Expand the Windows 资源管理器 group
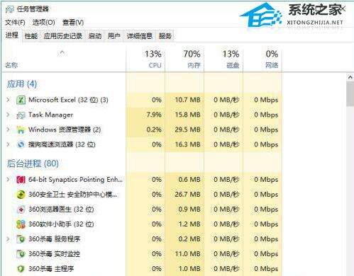Viewport: 354px width, 276px height. click(x=9, y=130)
